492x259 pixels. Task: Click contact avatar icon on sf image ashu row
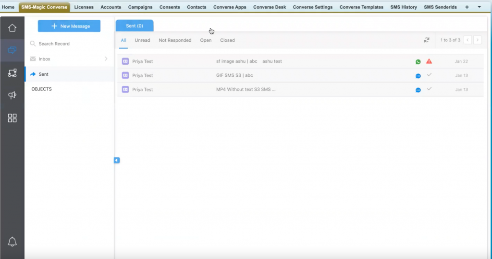125,61
